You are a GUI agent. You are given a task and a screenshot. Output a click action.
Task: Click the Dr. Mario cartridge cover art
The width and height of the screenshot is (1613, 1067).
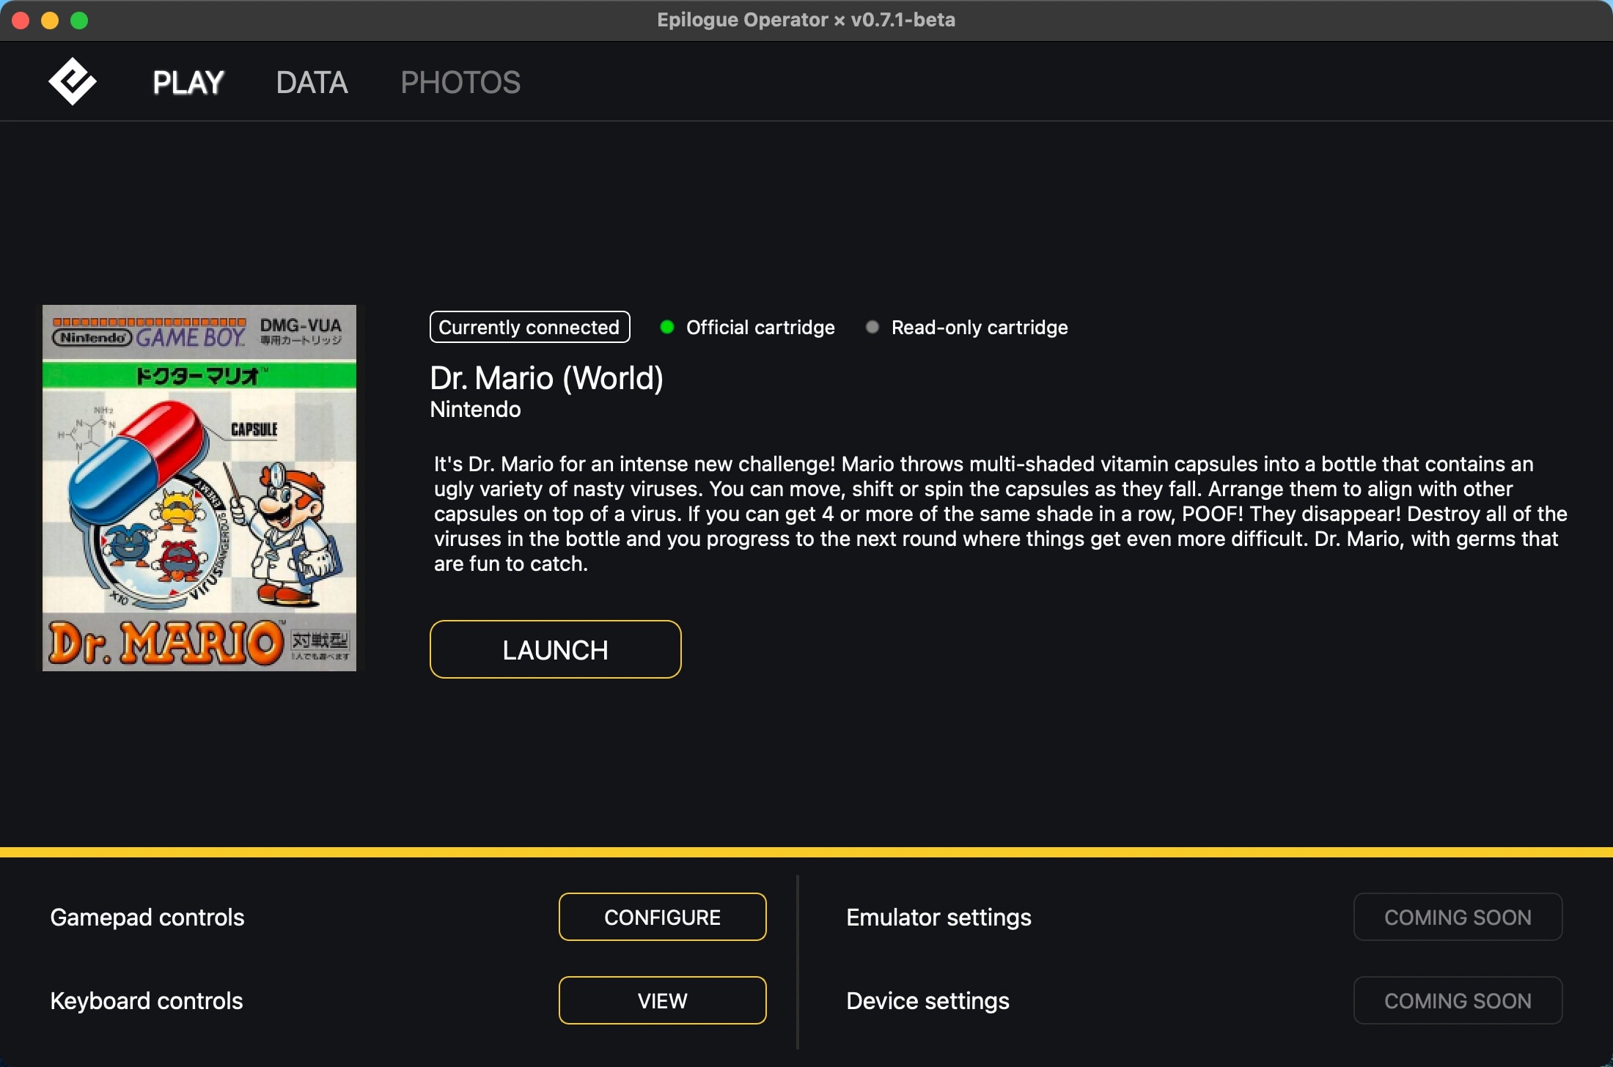199,488
